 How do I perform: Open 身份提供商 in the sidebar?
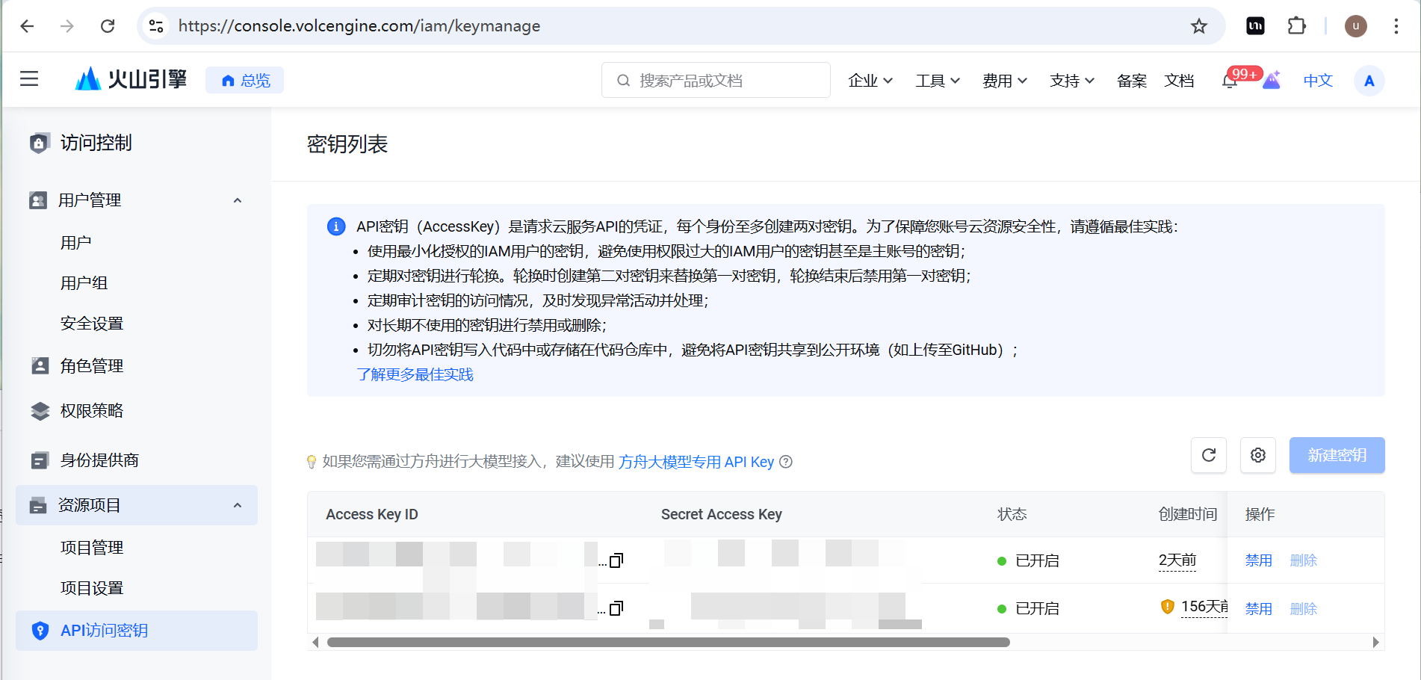(99, 460)
